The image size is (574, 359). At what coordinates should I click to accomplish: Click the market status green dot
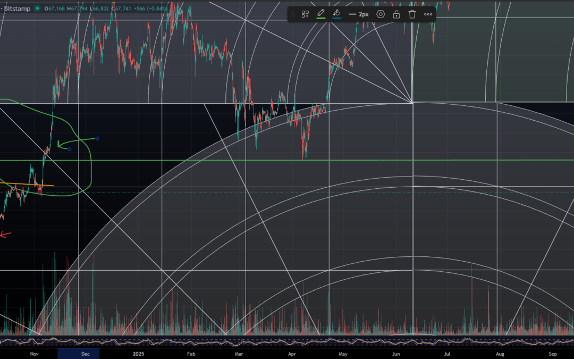[38, 9]
